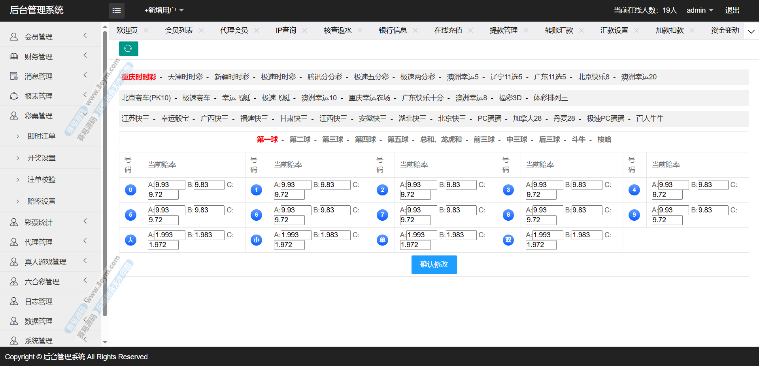Click the hamburger menu toggle icon
Viewport: 759px width, 366px height.
[117, 11]
